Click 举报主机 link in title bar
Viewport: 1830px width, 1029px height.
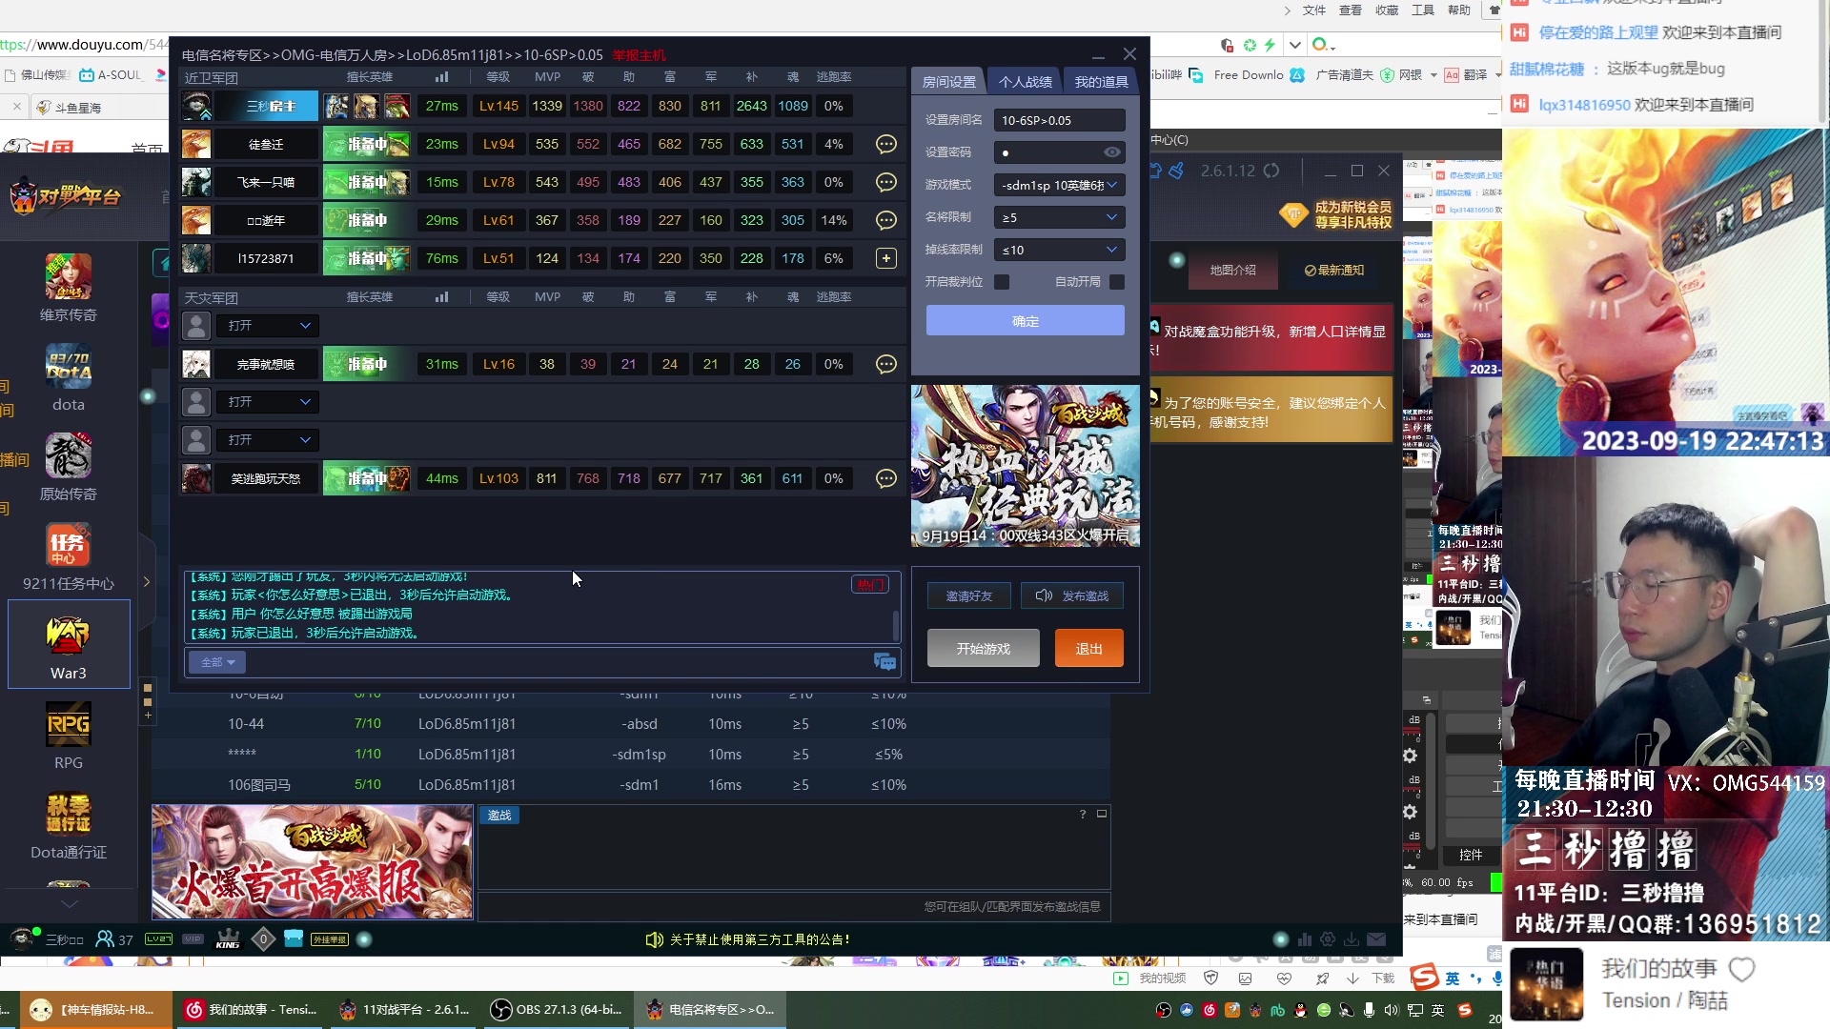tap(640, 55)
